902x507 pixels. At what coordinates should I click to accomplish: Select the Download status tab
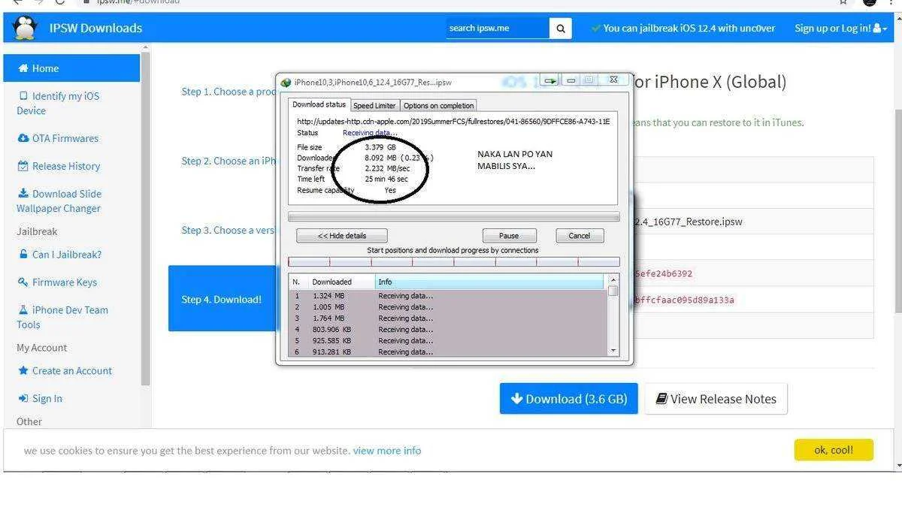319,104
